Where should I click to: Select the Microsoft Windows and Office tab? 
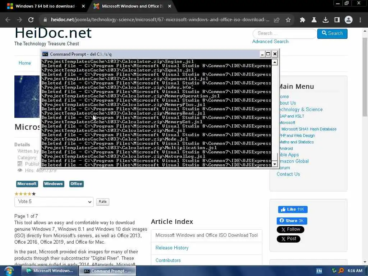click(x=132, y=6)
